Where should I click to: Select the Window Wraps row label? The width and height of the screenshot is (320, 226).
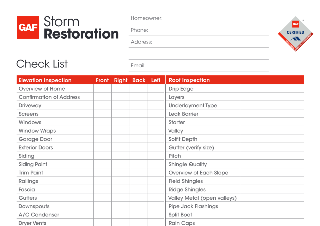pyautogui.click(x=37, y=131)
